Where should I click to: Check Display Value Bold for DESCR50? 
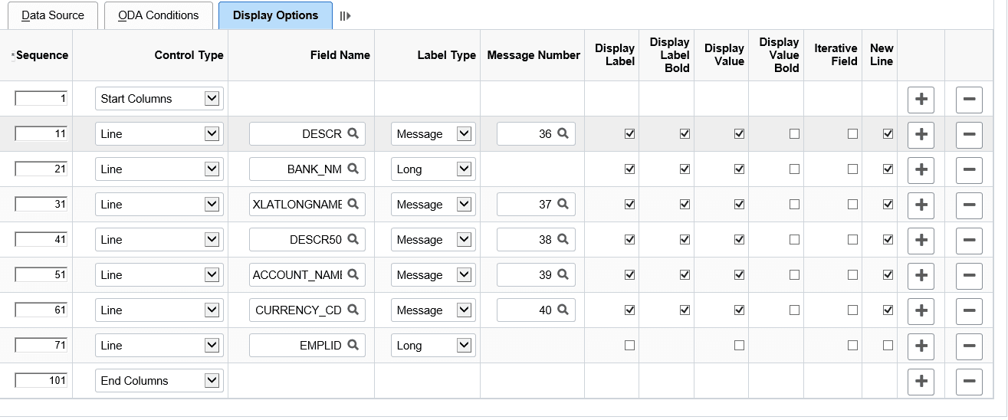pyautogui.click(x=794, y=240)
